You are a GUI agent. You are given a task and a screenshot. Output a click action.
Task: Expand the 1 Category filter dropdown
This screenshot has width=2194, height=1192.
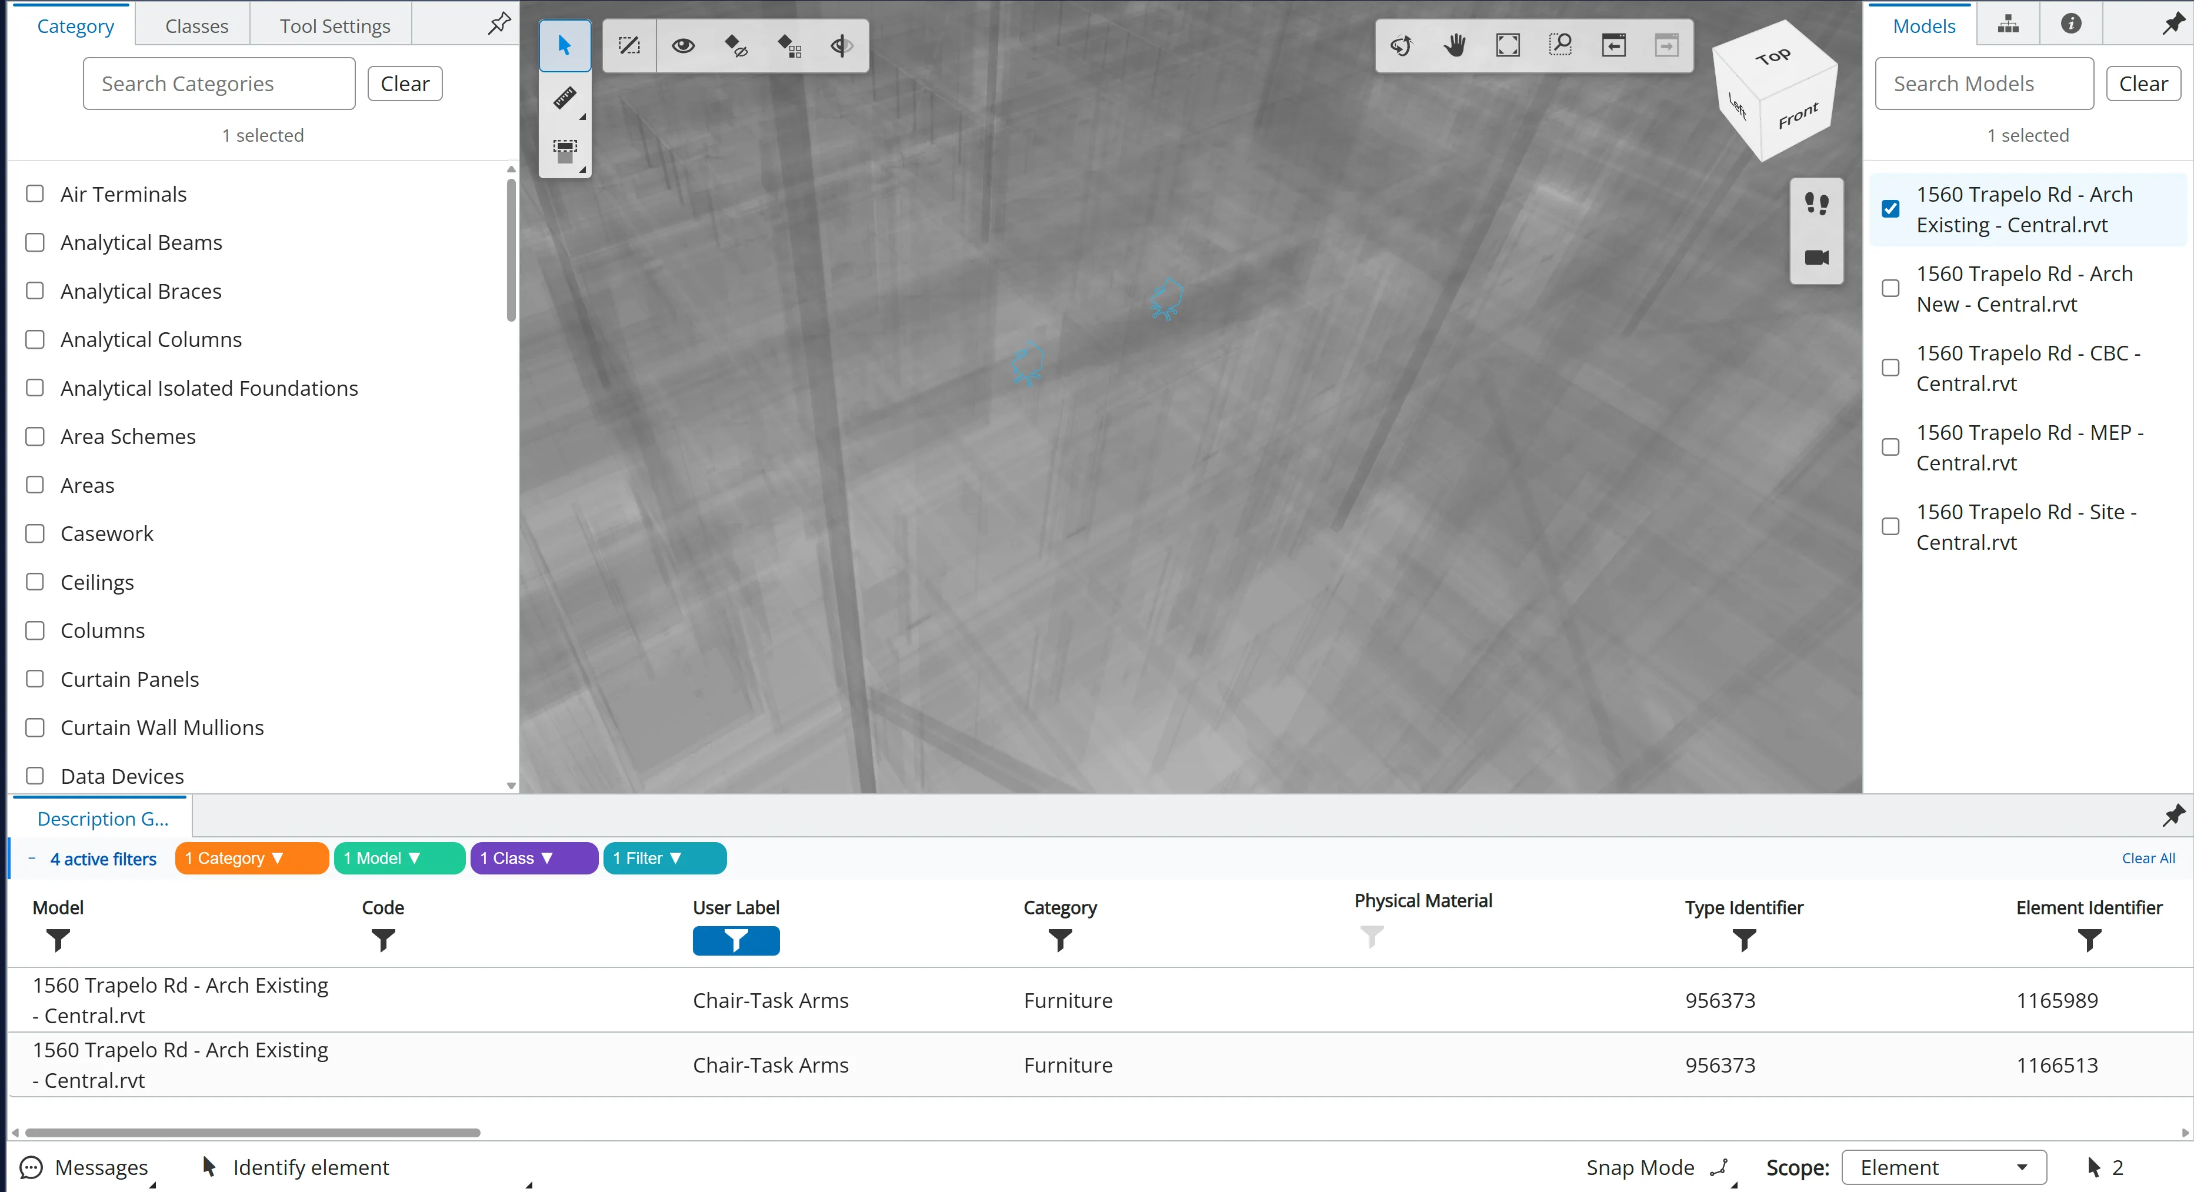(x=251, y=858)
